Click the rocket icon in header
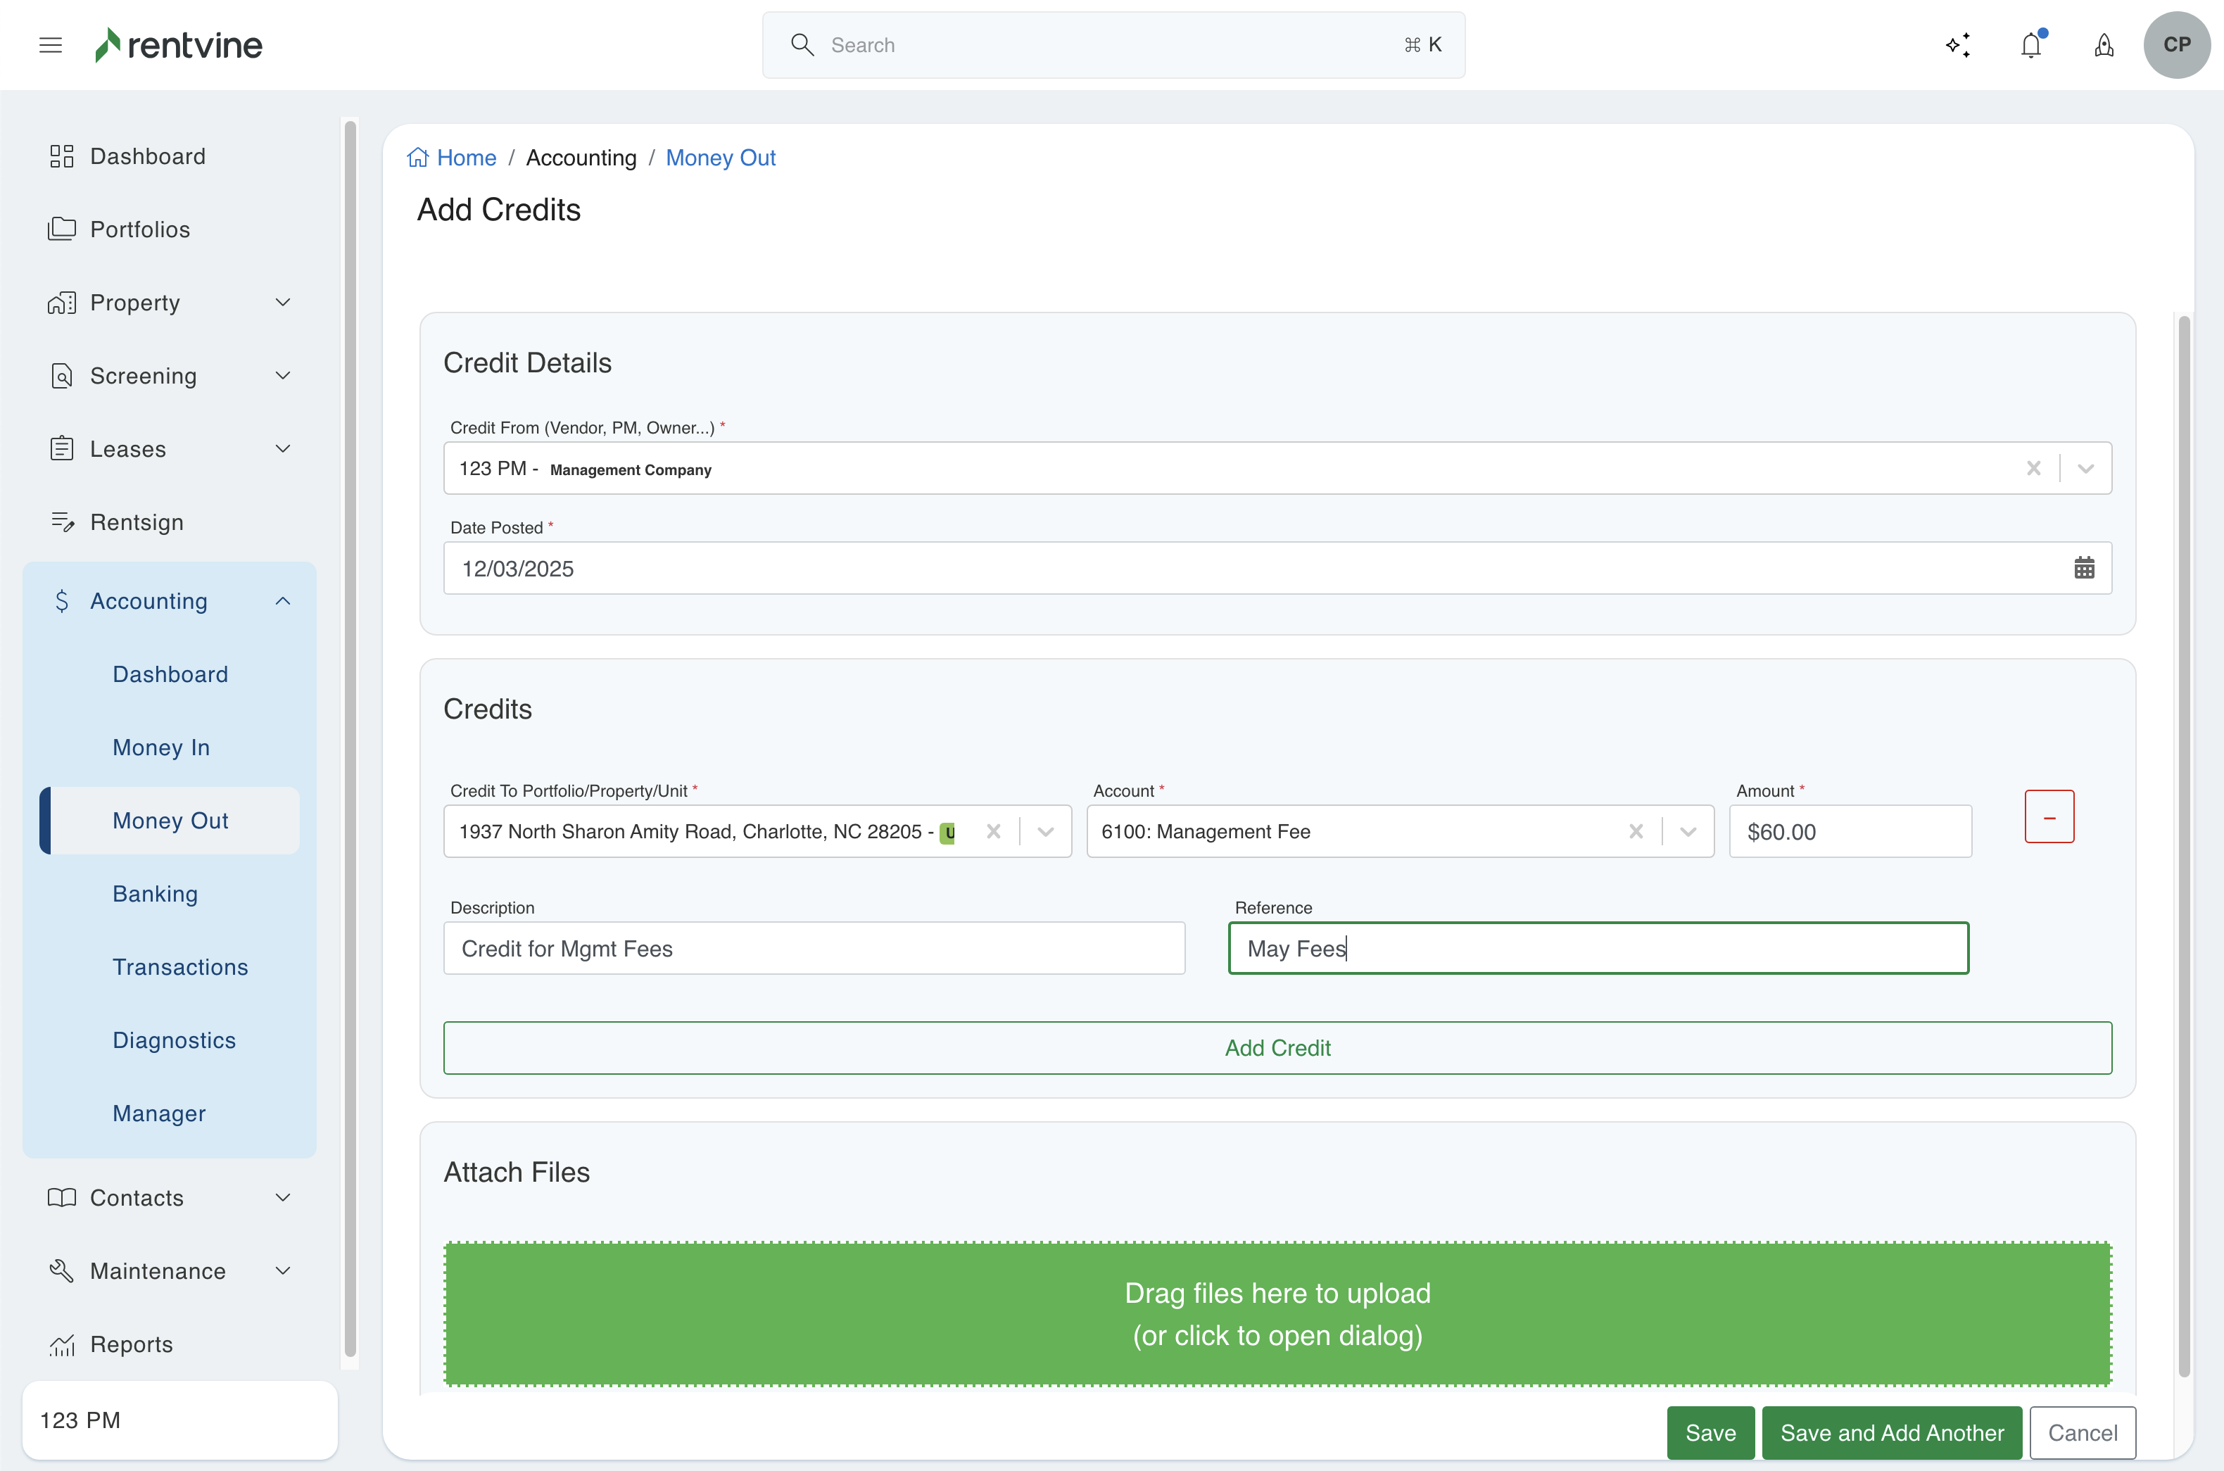Viewport: 2224px width, 1471px height. pos(2104,45)
